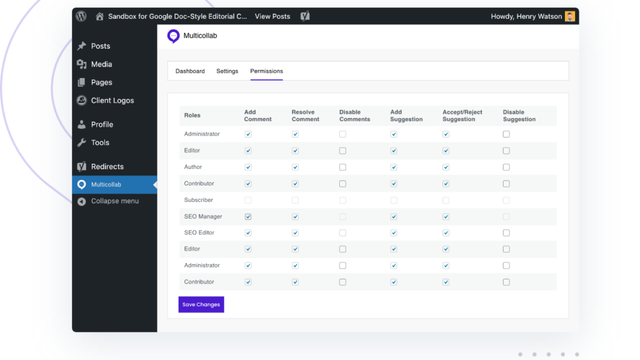Click the Pages icon in sidebar
The height and width of the screenshot is (360, 640).
pyautogui.click(x=82, y=82)
